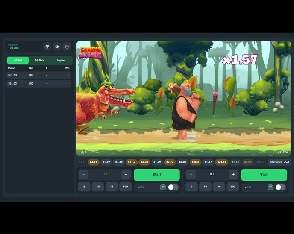Decrease left bet with minus button
This screenshot has height=234, width=294.
click(83, 174)
